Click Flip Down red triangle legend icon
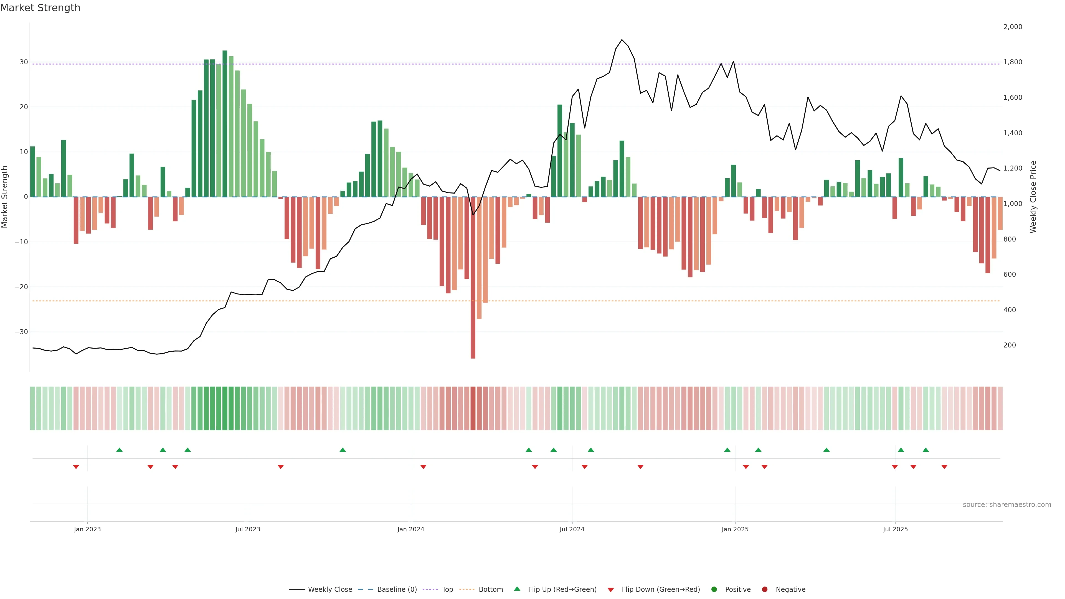The width and height of the screenshot is (1065, 599). coord(611,590)
